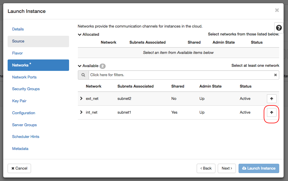Go to the Security Groups step
Screen dimensions: 288x181
(x=38, y=89)
